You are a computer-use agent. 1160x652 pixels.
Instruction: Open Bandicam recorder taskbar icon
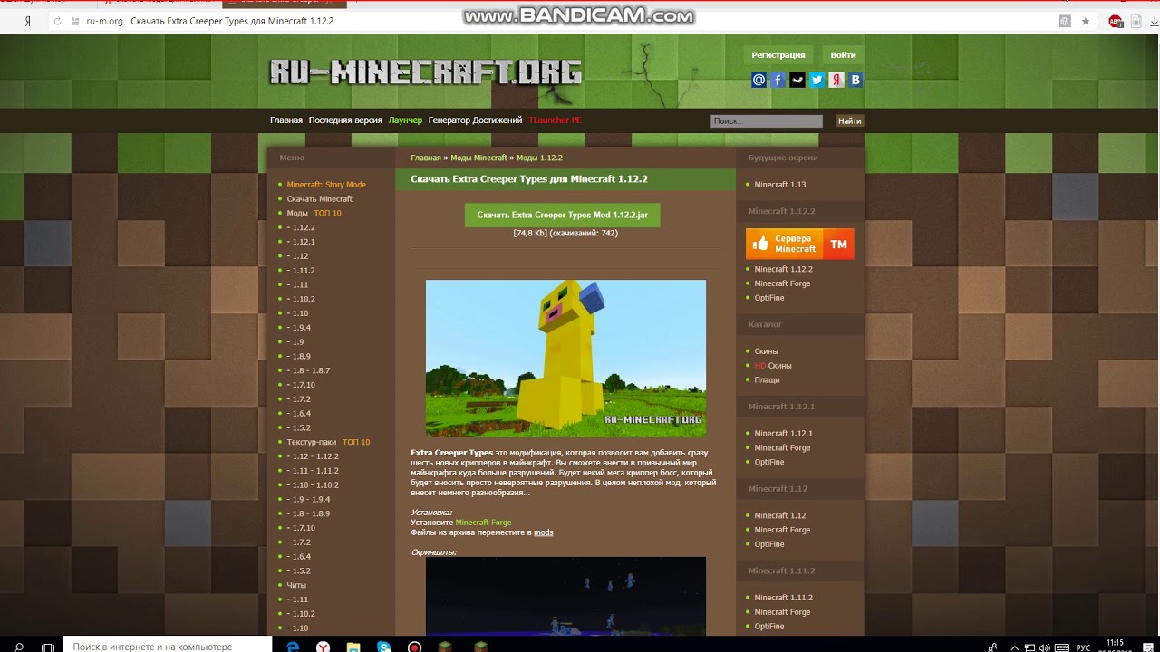(414, 647)
